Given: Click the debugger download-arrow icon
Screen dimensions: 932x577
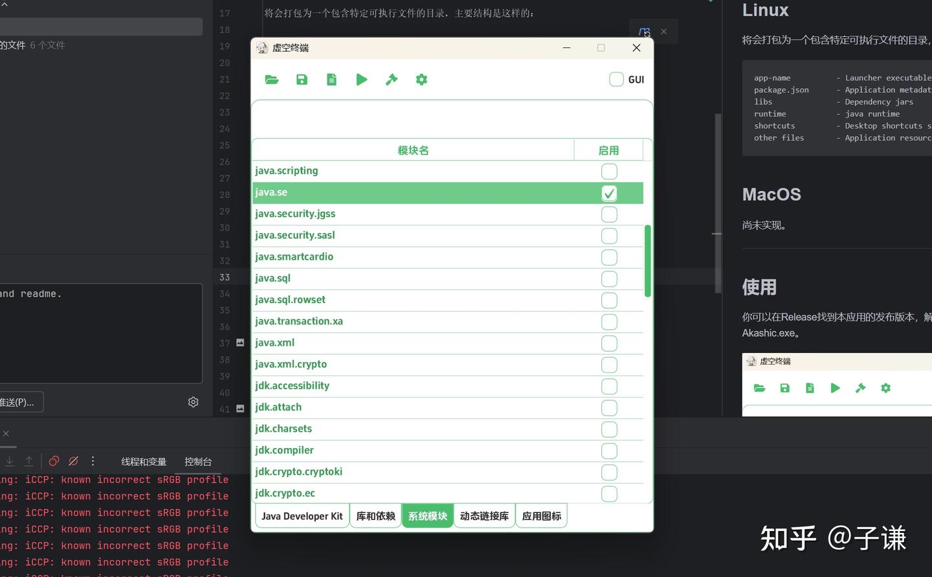Looking at the screenshot, I should pos(10,461).
